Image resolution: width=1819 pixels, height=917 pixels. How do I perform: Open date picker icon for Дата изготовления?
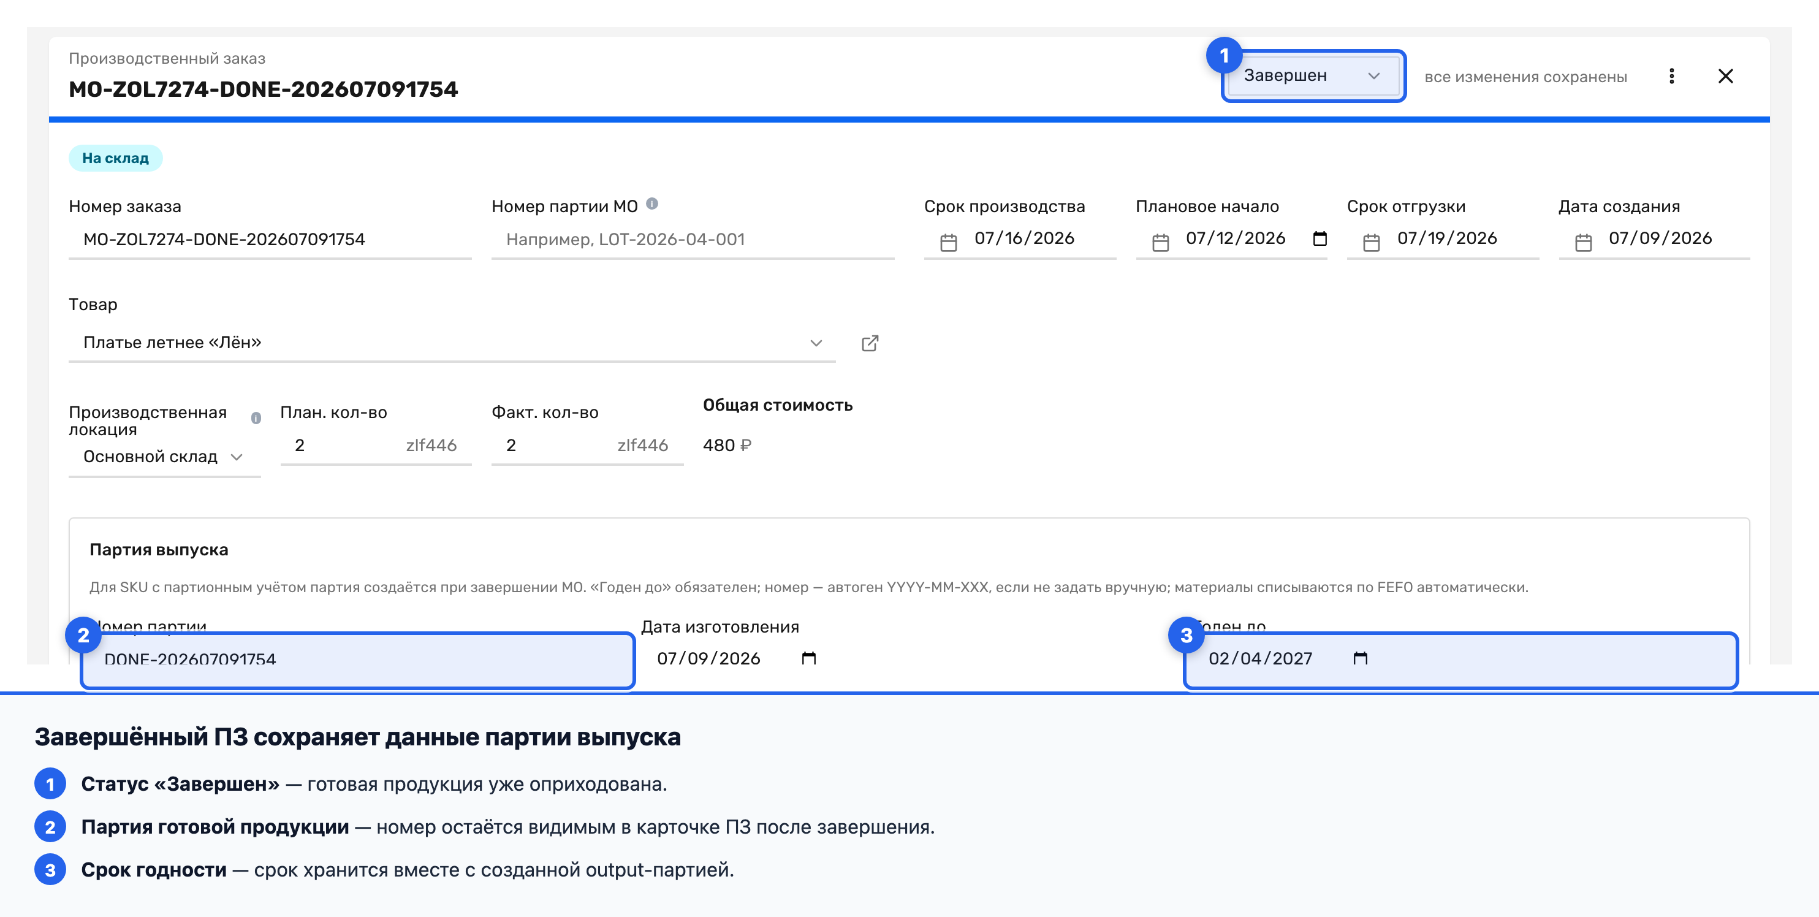[x=808, y=658]
